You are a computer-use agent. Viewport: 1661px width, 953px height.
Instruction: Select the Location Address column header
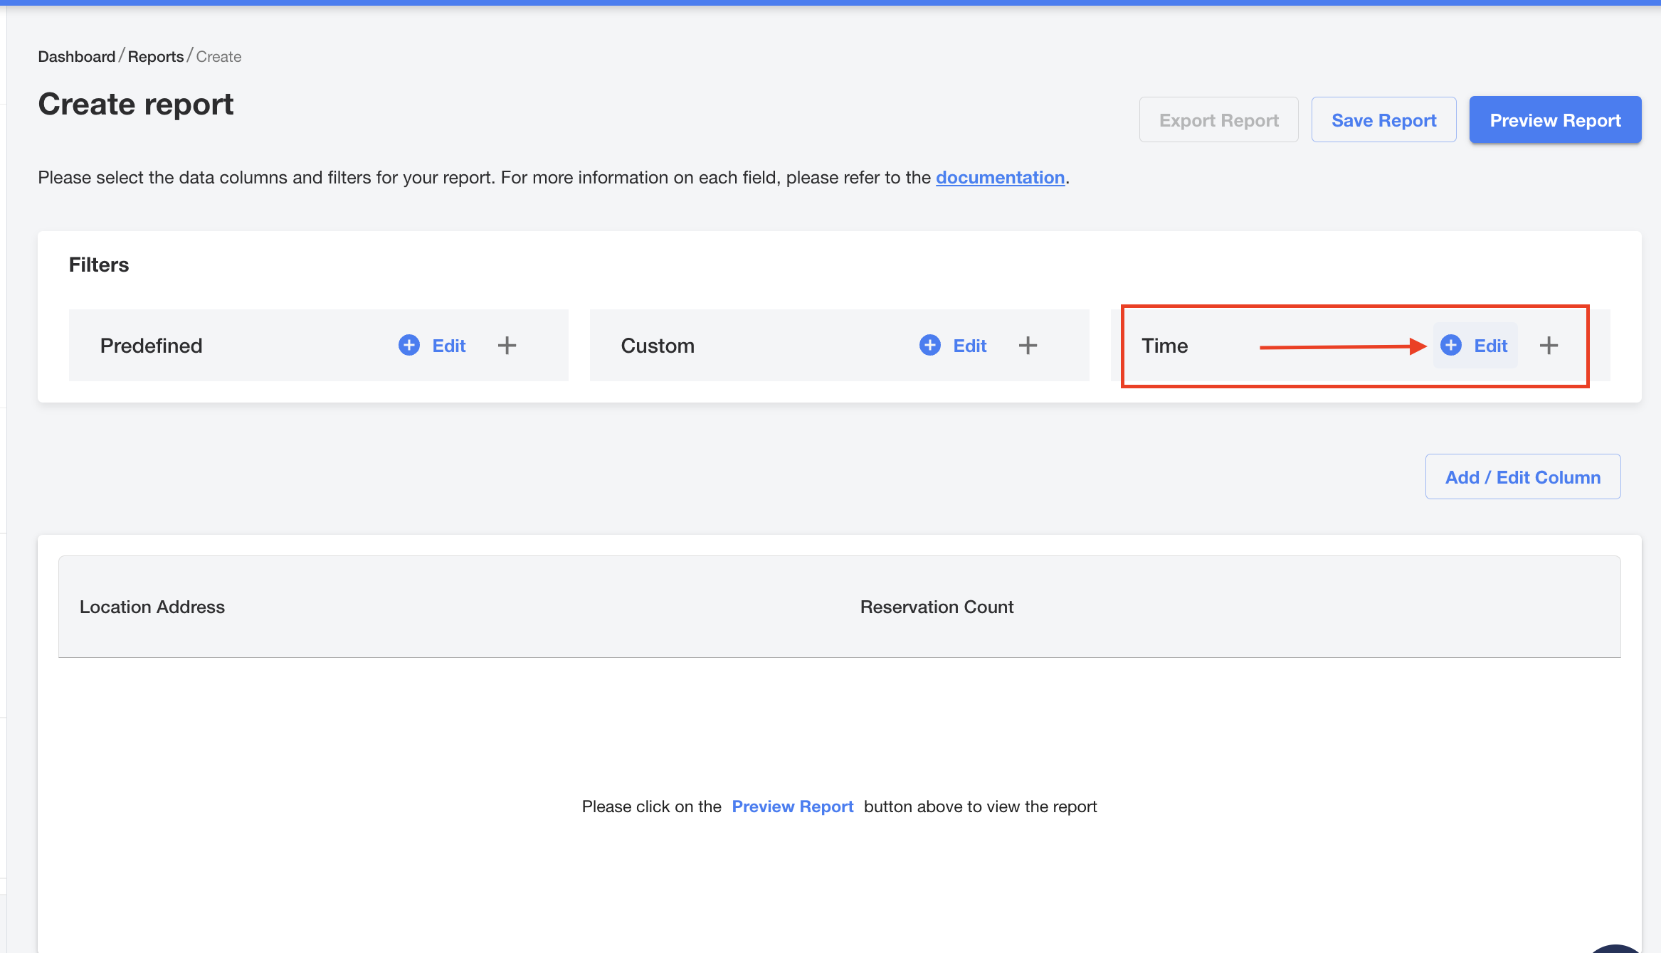point(152,607)
